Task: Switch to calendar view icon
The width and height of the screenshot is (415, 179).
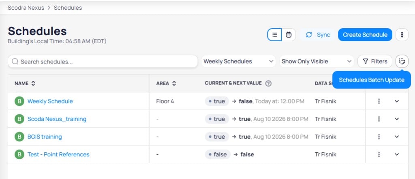Action: click(289, 35)
